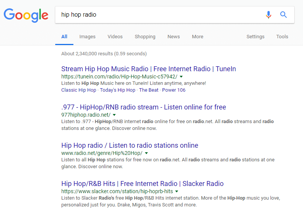Click the snippet beginning 'Listen to all Hip Hop stations'
Viewport: 303px width, 214px height.
pyautogui.click(x=168, y=163)
